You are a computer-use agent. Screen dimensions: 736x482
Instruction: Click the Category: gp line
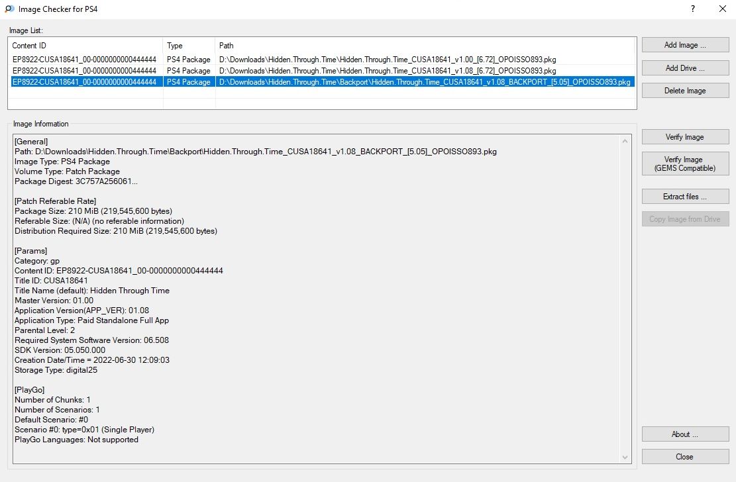click(37, 261)
